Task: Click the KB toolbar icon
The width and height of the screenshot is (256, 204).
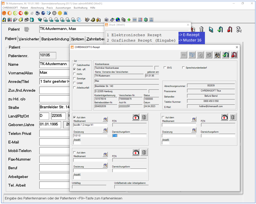Action: click(62, 20)
